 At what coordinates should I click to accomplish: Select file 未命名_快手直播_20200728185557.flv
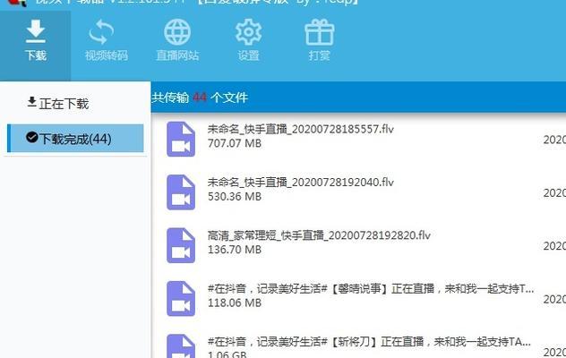[300, 129]
